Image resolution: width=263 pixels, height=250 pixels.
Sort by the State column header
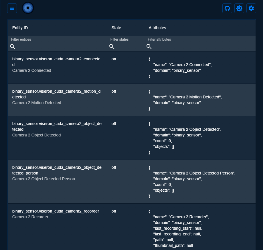point(116,28)
